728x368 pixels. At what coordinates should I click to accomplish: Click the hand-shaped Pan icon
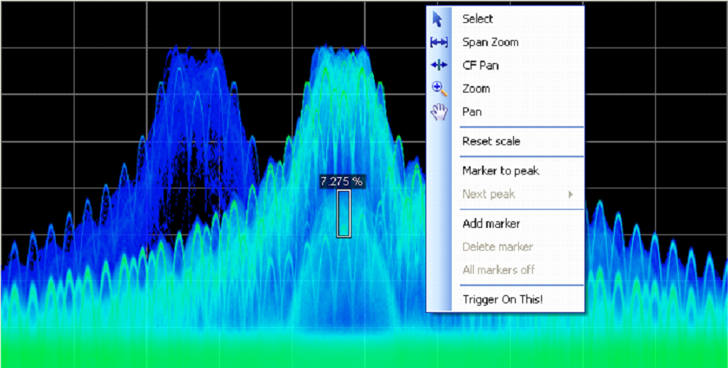point(439,112)
